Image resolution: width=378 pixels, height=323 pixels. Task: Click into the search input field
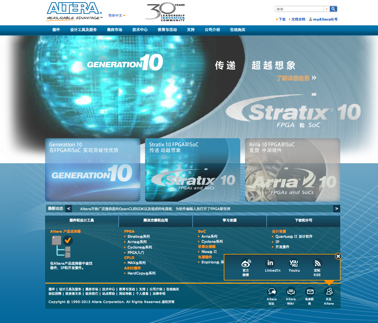(x=299, y=9)
